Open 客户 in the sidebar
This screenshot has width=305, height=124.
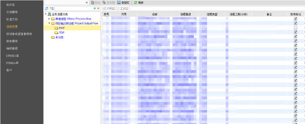(x=9, y=70)
